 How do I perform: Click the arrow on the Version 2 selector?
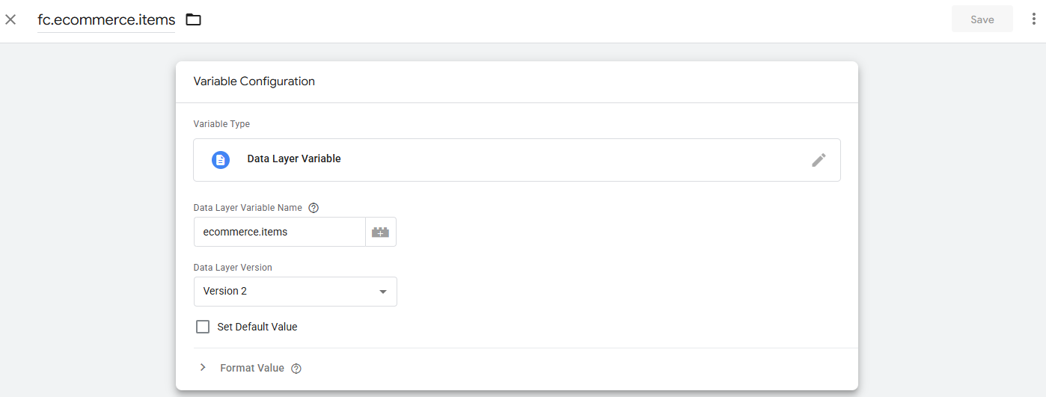[383, 292]
